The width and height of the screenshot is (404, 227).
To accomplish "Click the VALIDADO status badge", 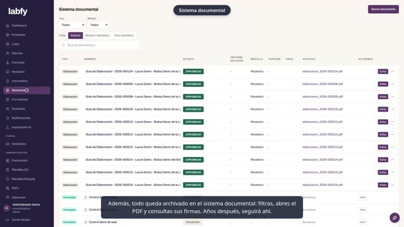I will click(193, 222).
